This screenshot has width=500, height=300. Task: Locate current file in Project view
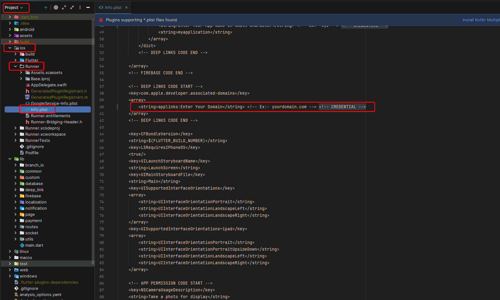pos(56,7)
